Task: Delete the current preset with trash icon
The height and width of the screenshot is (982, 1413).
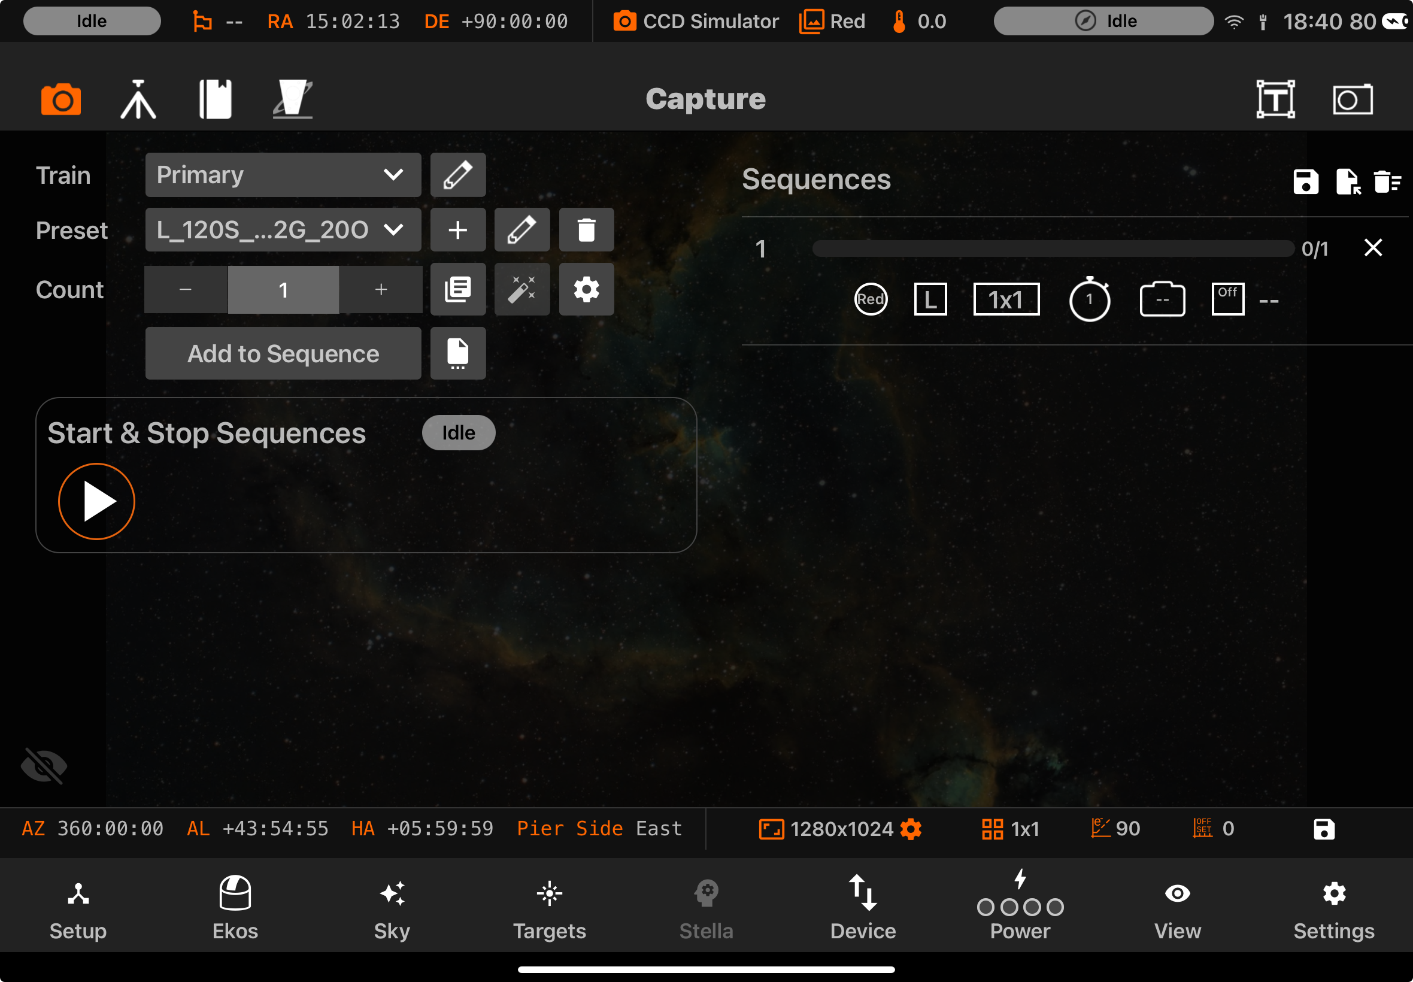Action: point(586,230)
